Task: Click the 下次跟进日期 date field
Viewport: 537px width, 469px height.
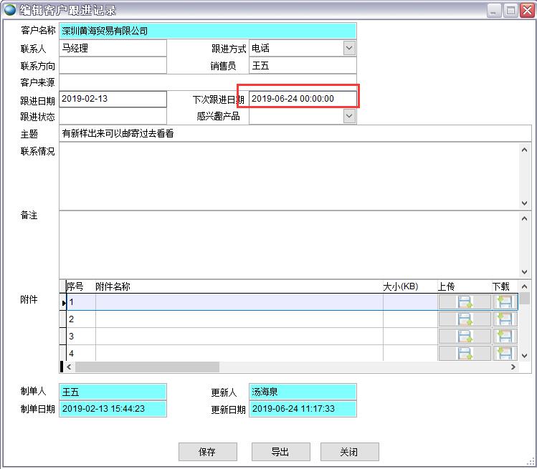Action: coord(302,99)
